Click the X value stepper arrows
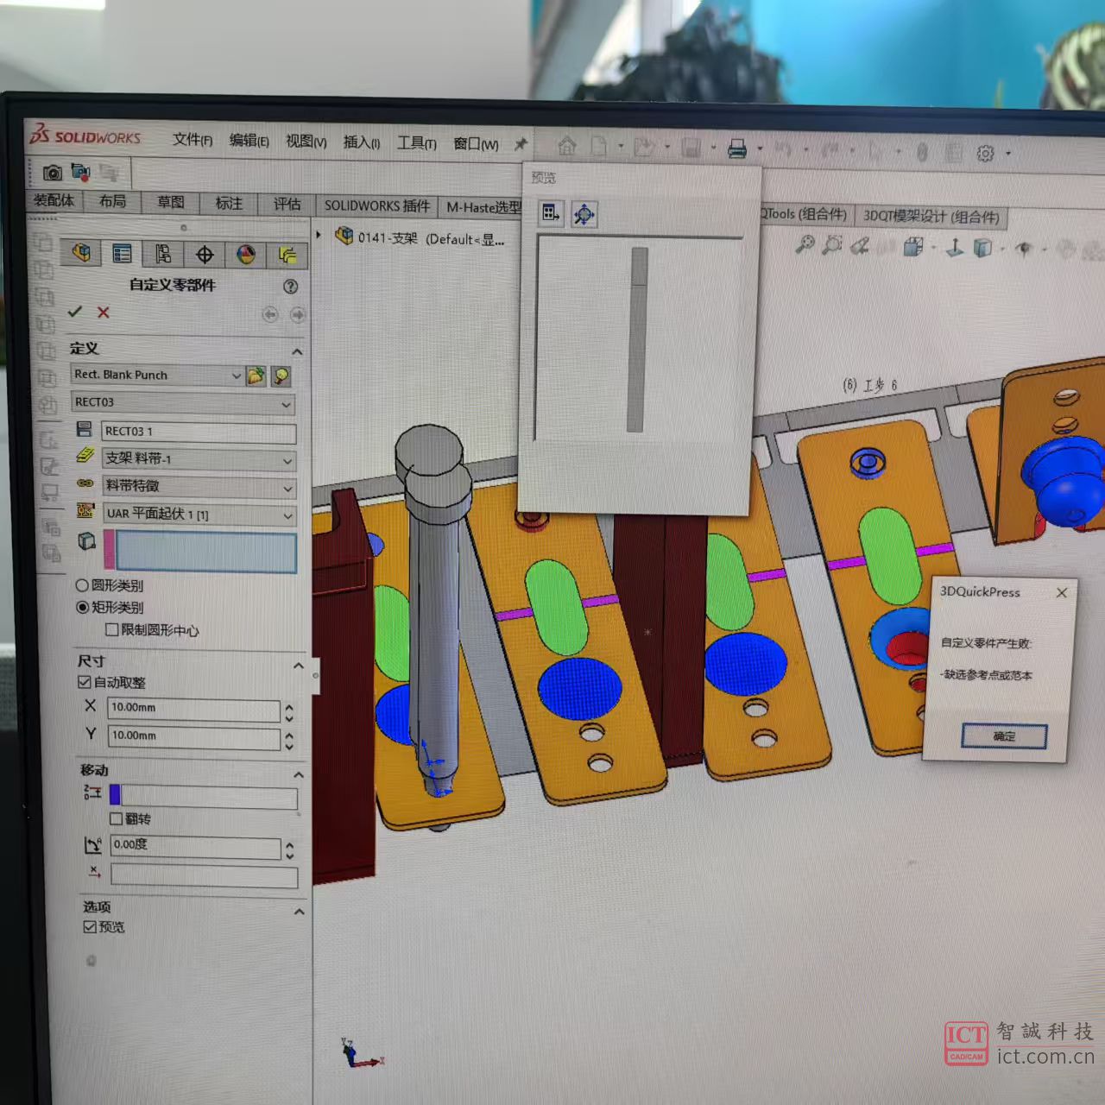 click(289, 712)
